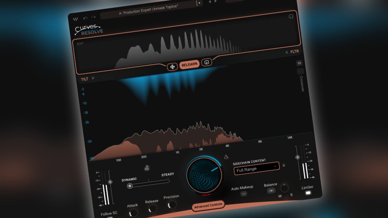Click the Waves logo icon

point(76,19)
